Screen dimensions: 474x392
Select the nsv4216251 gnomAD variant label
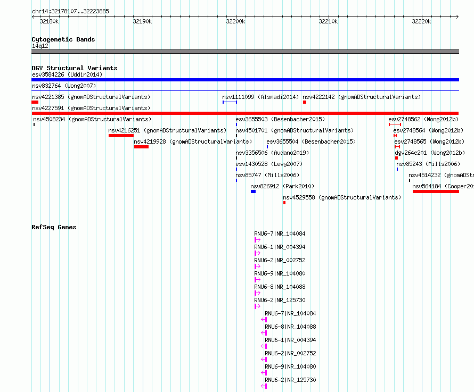point(167,130)
